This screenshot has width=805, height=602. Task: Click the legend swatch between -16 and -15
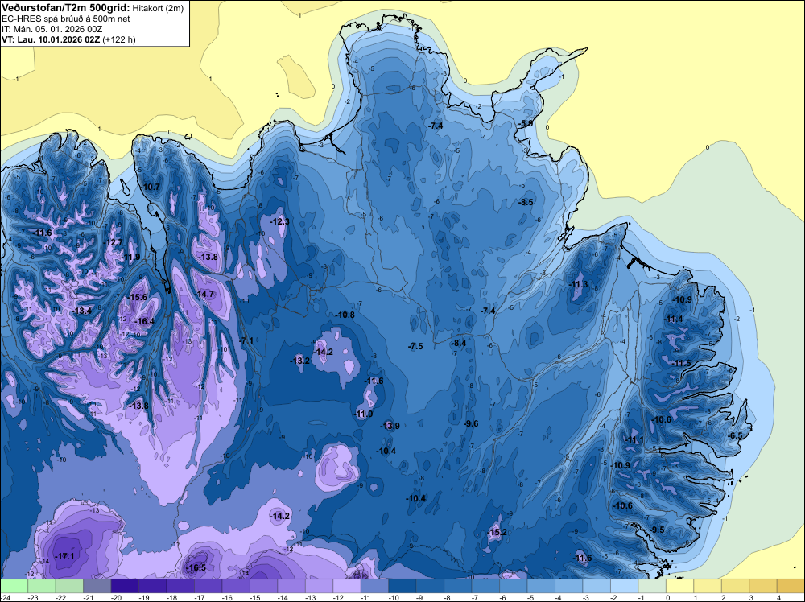point(236,586)
